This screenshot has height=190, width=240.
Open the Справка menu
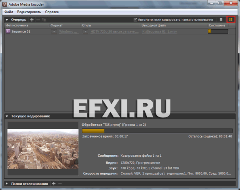52,12
